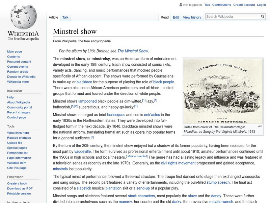Follow civil rights movement link

178,163
